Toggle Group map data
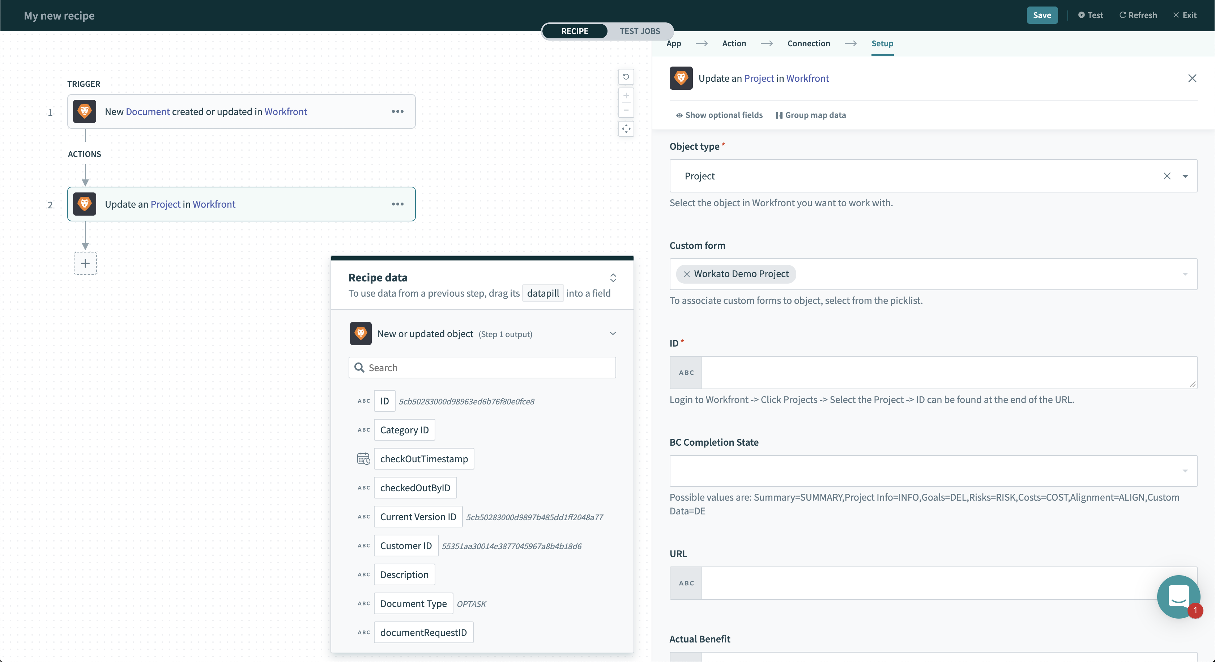 pyautogui.click(x=811, y=115)
